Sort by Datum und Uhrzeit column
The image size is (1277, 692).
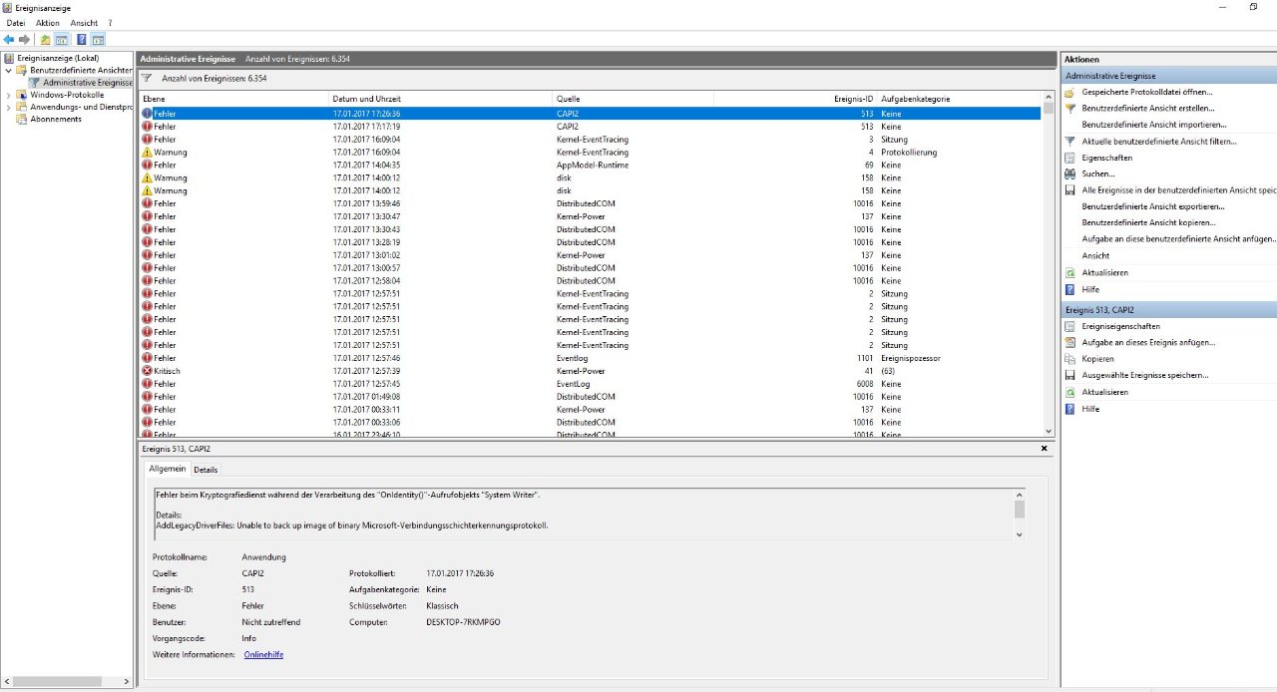[x=441, y=99]
